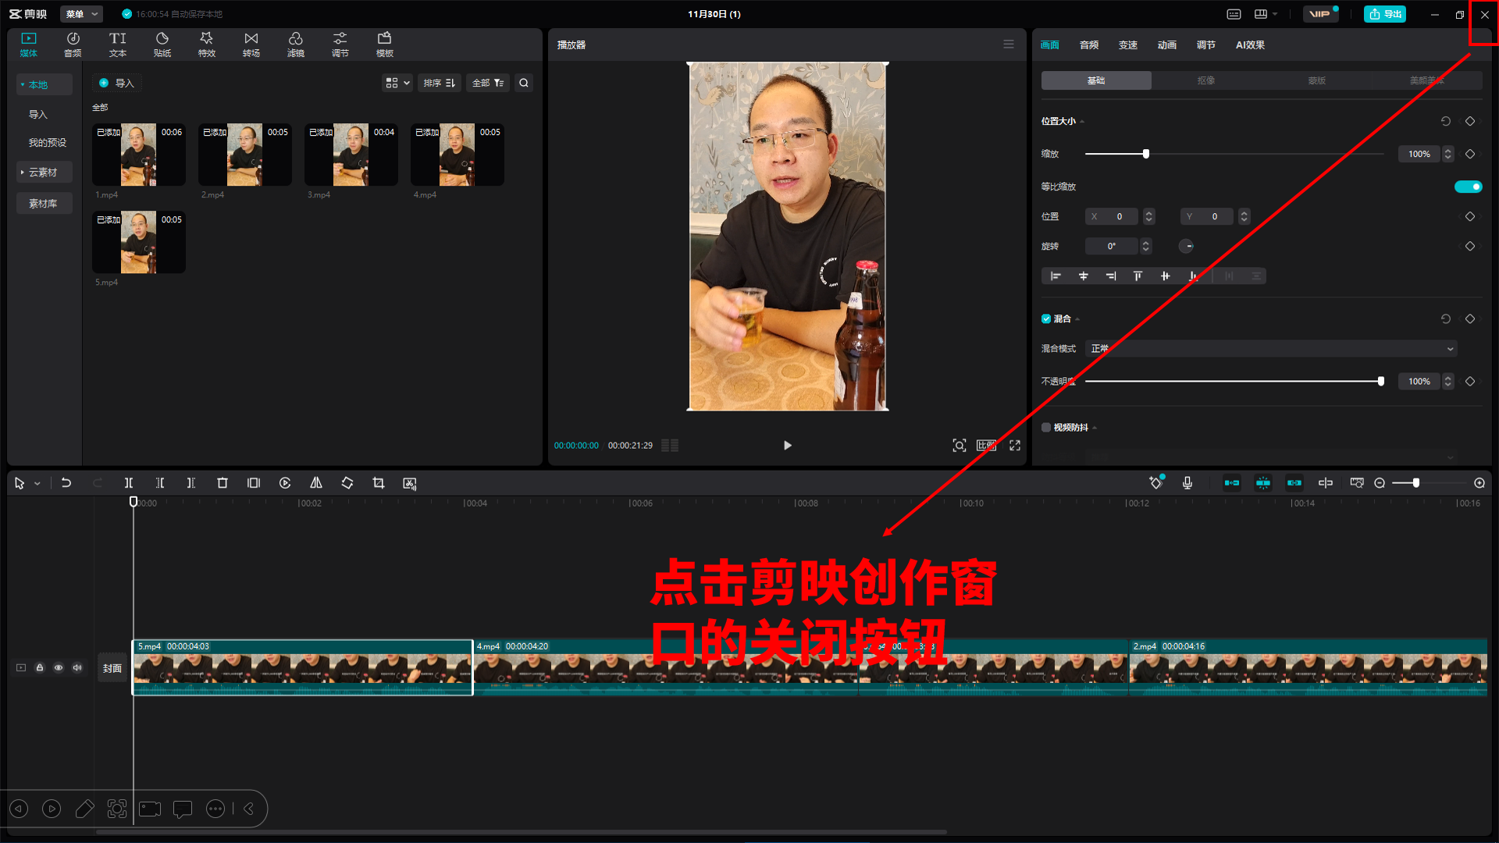Click the 不透明度 opacity slider
The image size is (1499, 843).
pyautogui.click(x=1234, y=381)
